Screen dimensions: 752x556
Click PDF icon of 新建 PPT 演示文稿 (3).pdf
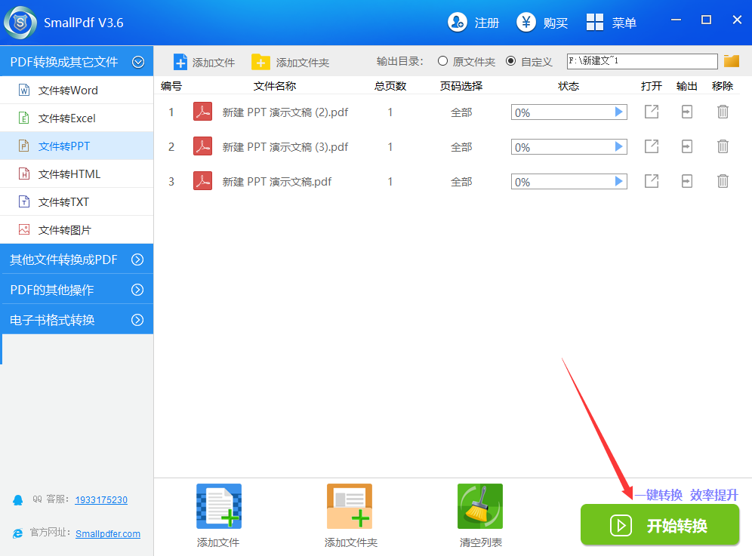point(203,146)
